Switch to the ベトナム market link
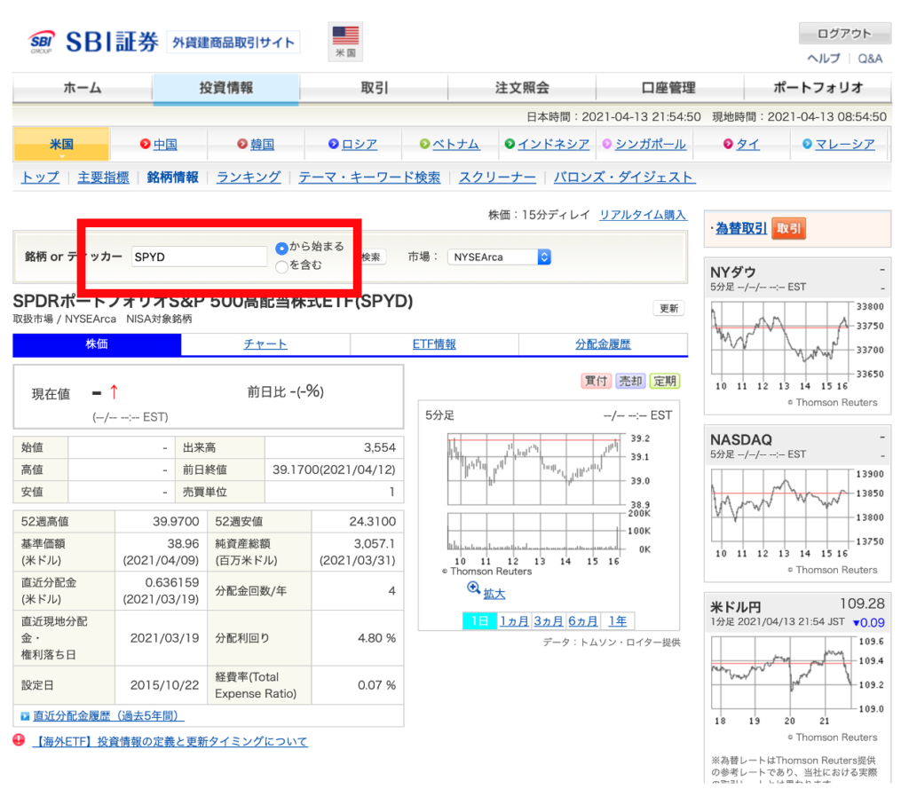This screenshot has width=909, height=789. pyautogui.click(x=455, y=145)
